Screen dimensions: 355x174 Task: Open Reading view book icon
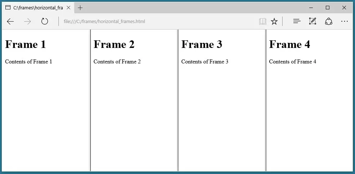262,22
